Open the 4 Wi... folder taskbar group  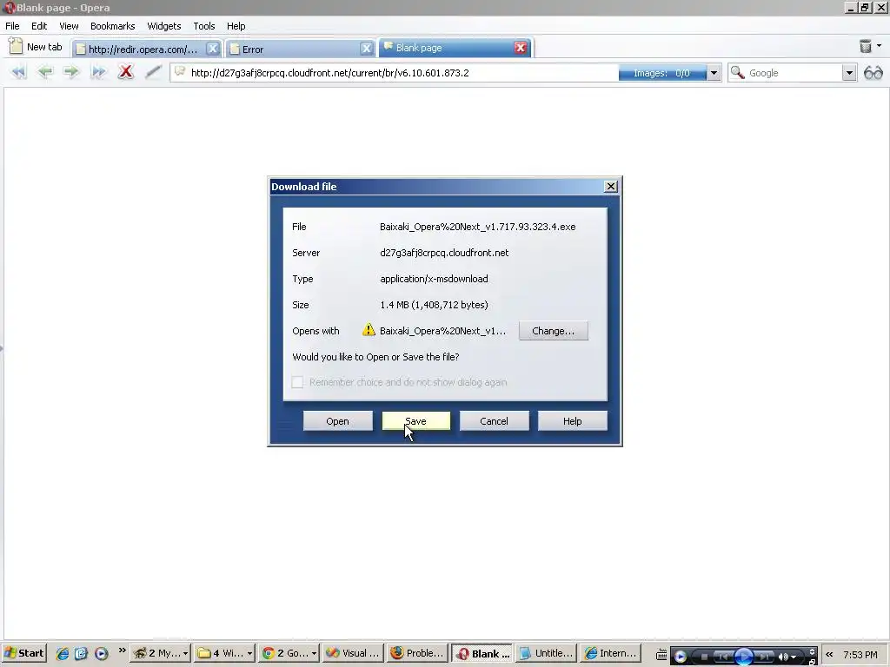(x=224, y=653)
